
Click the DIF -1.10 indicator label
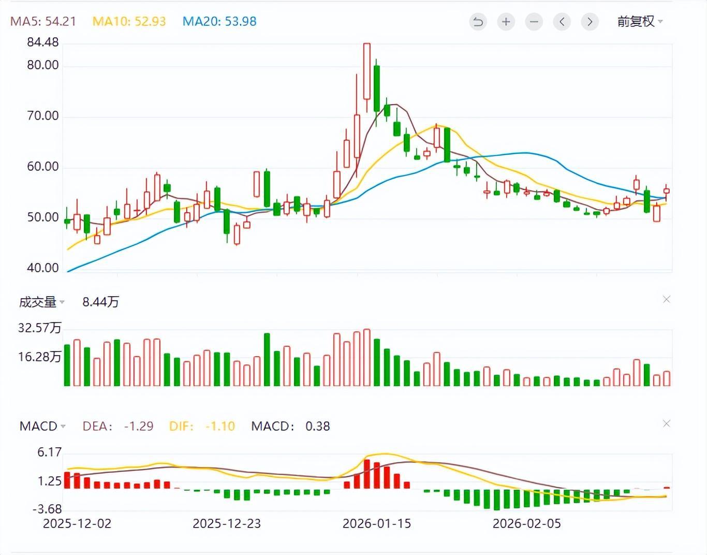coord(202,427)
